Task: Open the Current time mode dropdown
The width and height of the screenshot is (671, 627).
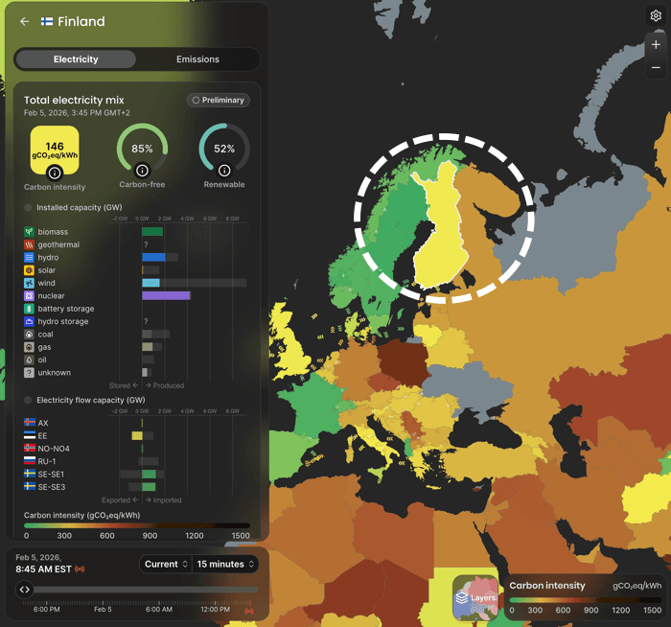Action: point(165,564)
